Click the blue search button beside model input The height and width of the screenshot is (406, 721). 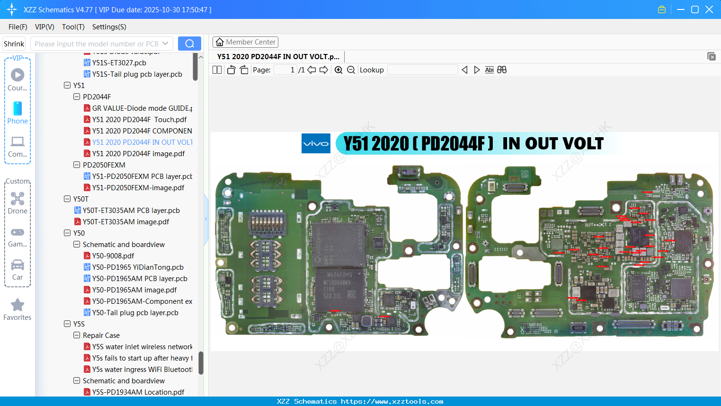[x=189, y=43]
